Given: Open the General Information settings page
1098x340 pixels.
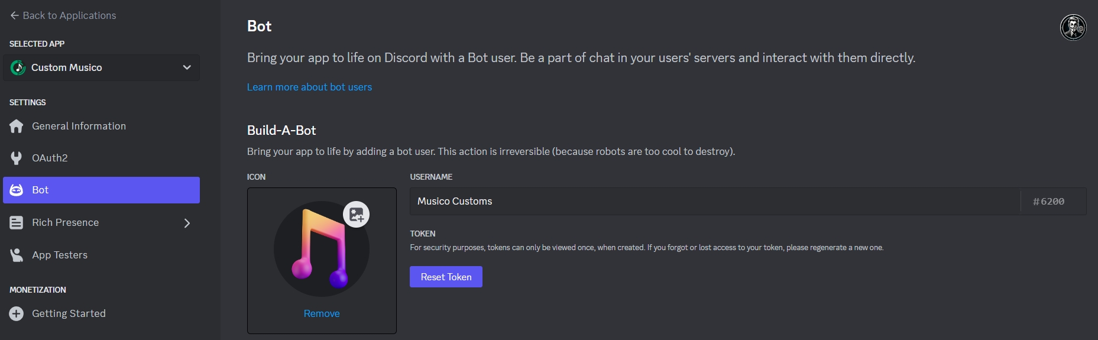Looking at the screenshot, I should pyautogui.click(x=79, y=126).
